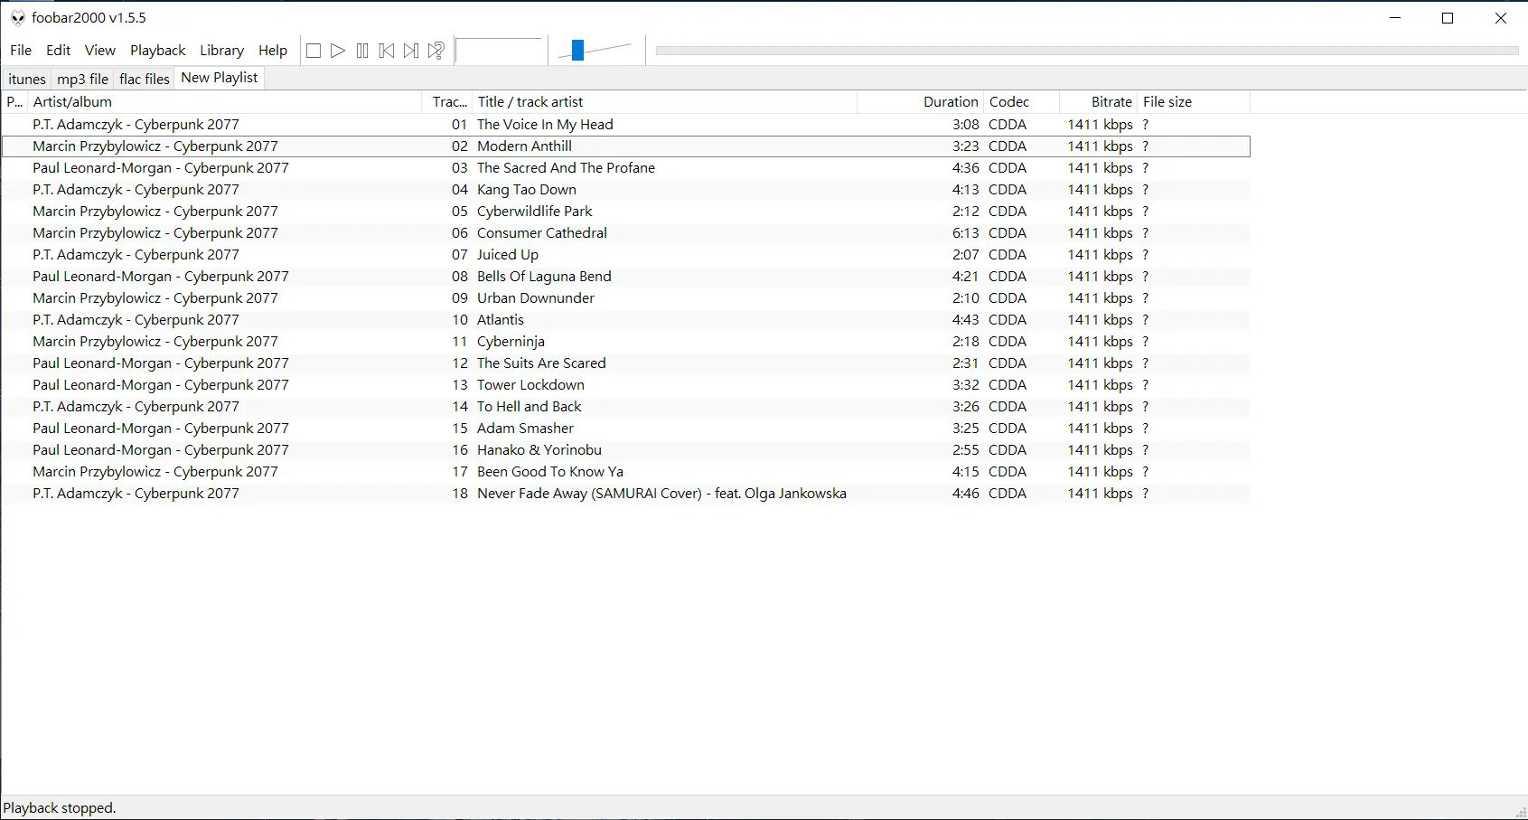Click the Stop playback button
1528x820 pixels.
(x=314, y=51)
